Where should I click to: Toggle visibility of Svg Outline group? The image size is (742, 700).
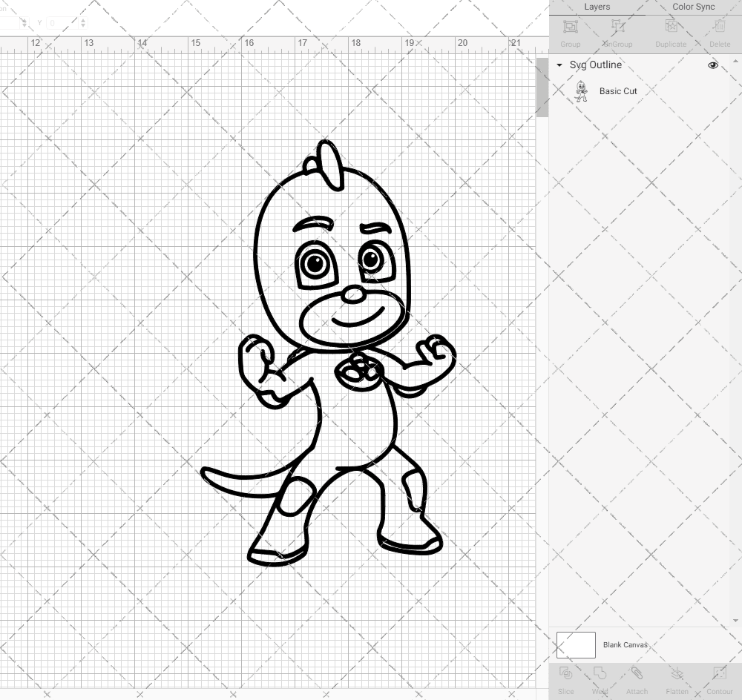coord(712,65)
